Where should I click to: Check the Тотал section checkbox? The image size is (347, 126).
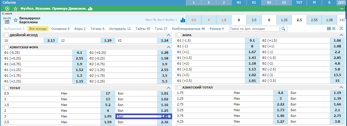tap(6, 88)
